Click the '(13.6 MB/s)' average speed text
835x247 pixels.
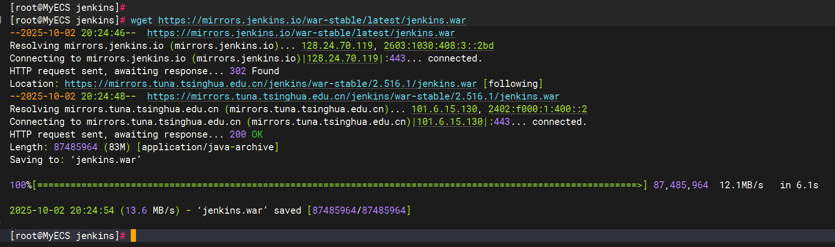(x=150, y=210)
